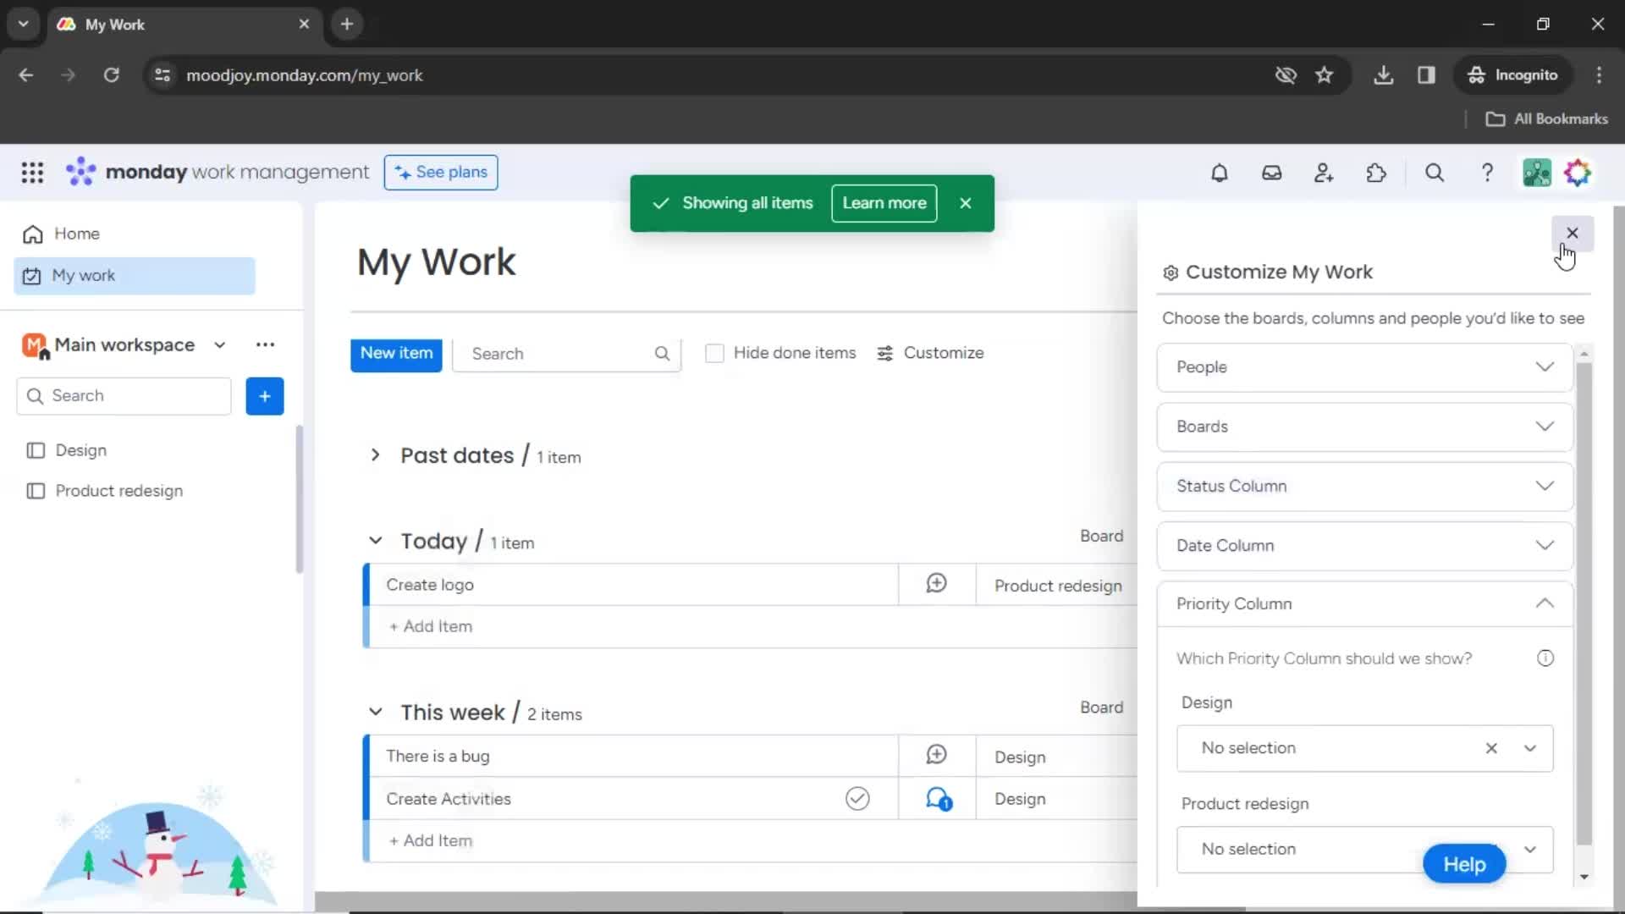Click the notifications bell icon
Image resolution: width=1625 pixels, height=914 pixels.
pos(1220,172)
